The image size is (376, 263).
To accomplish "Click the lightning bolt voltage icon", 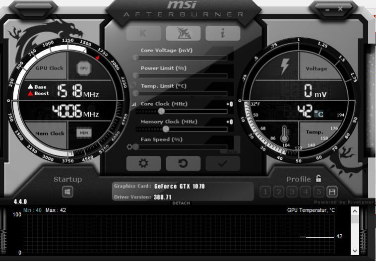I will 285,66.
